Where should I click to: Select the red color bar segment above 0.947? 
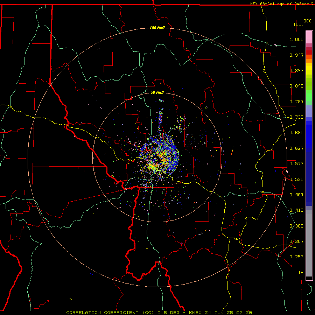tap(309, 52)
